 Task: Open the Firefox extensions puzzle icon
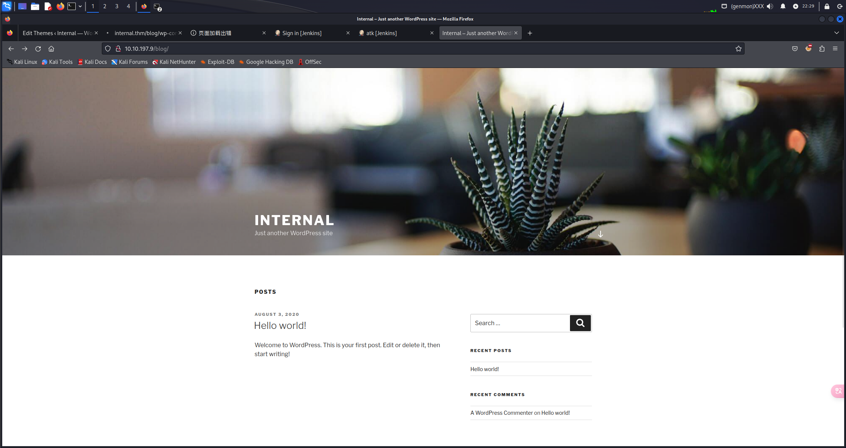pyautogui.click(x=822, y=49)
